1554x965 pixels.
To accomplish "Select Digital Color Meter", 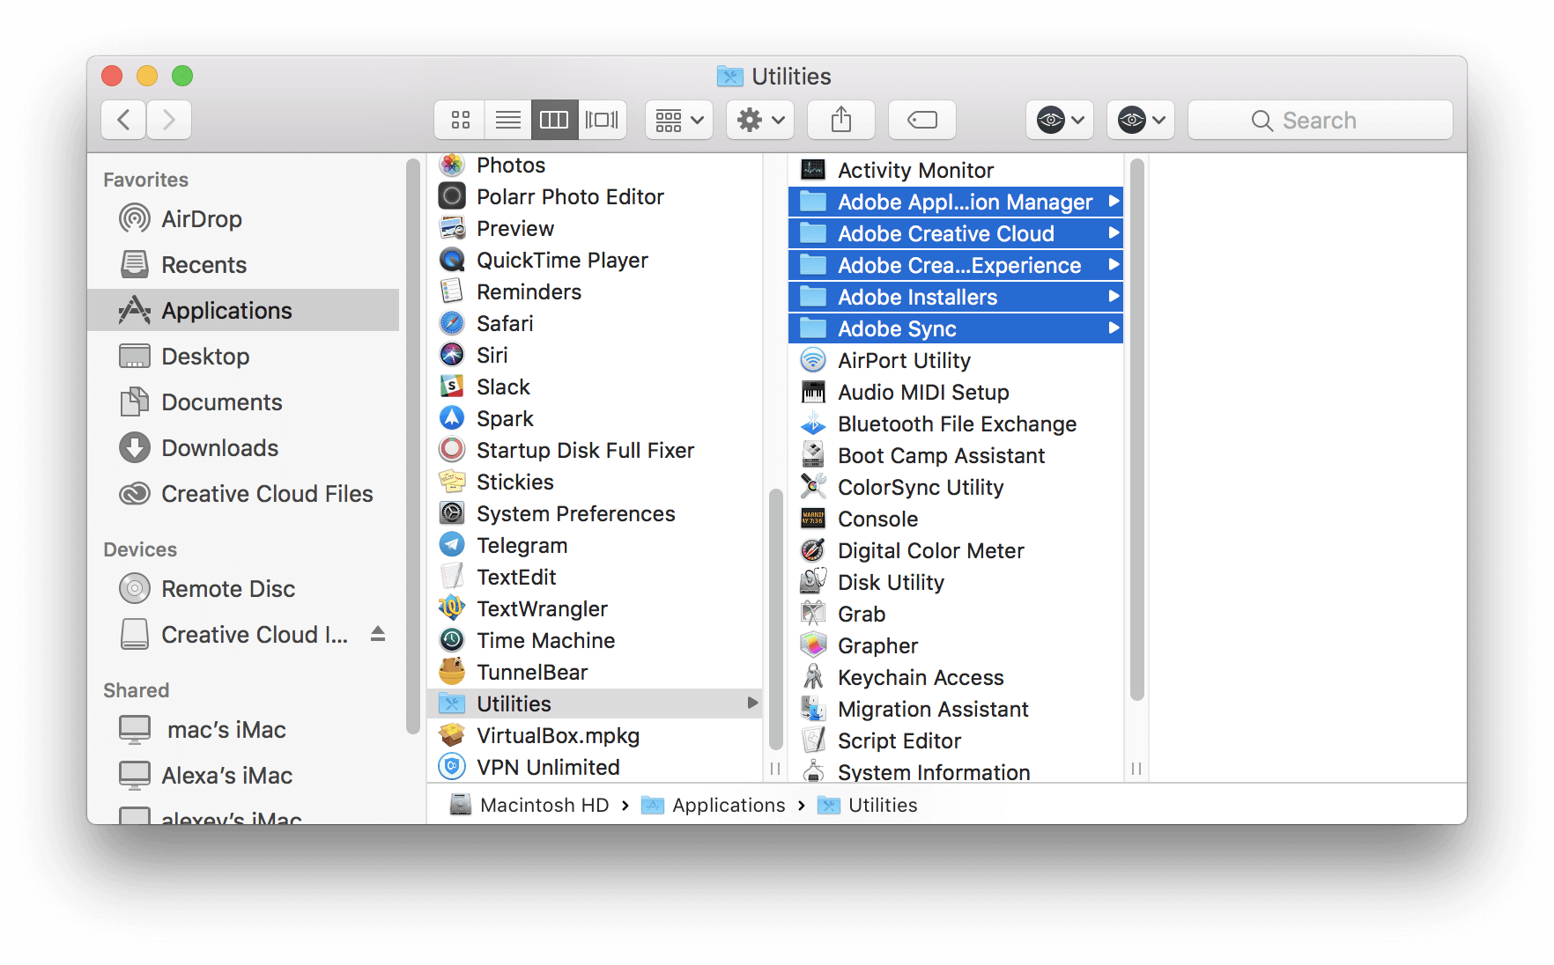I will [x=956, y=550].
